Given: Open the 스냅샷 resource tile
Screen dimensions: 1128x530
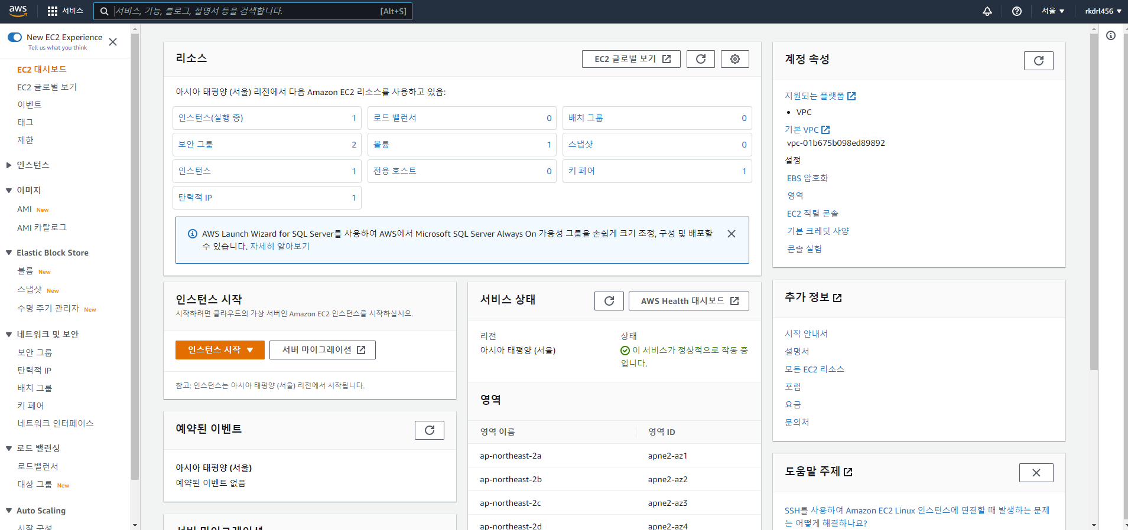Looking at the screenshot, I should (x=657, y=145).
